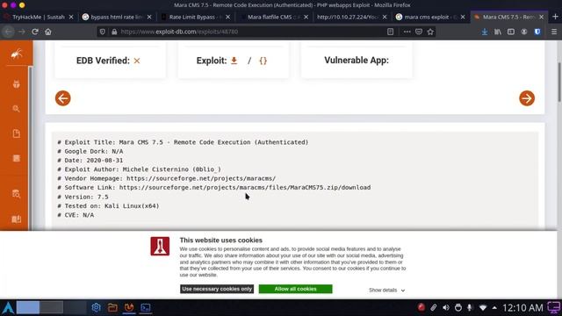Click the microphone tray icon
This screenshot has height=316, width=562.
(x=470, y=308)
